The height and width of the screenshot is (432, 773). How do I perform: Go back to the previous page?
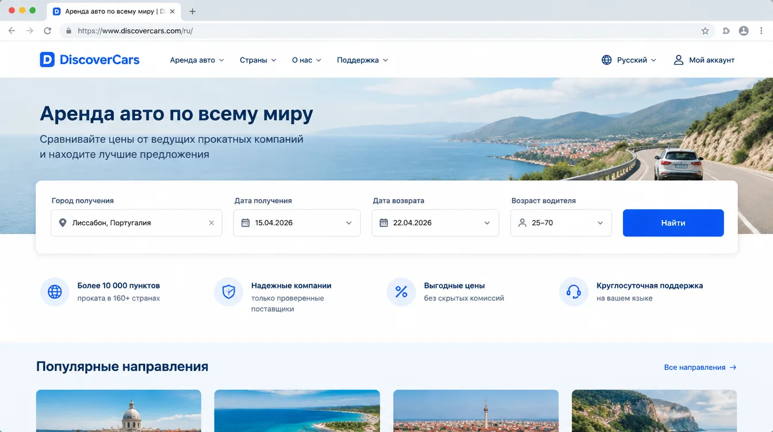pyautogui.click(x=12, y=31)
